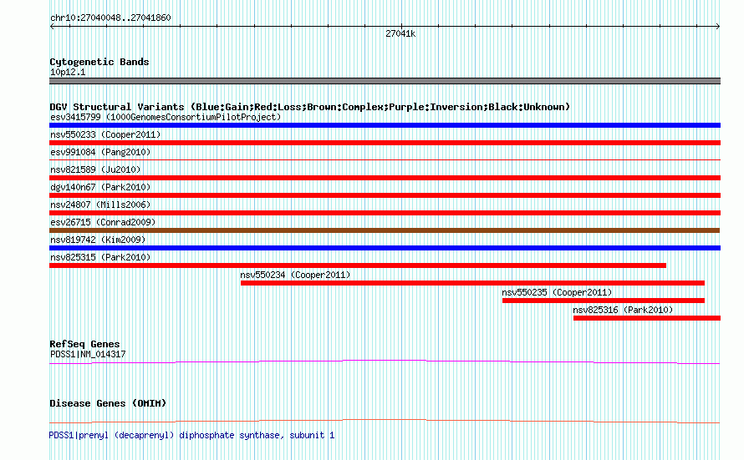Click the Cytogenetic Bands track title
The image size is (744, 460).
(x=99, y=62)
